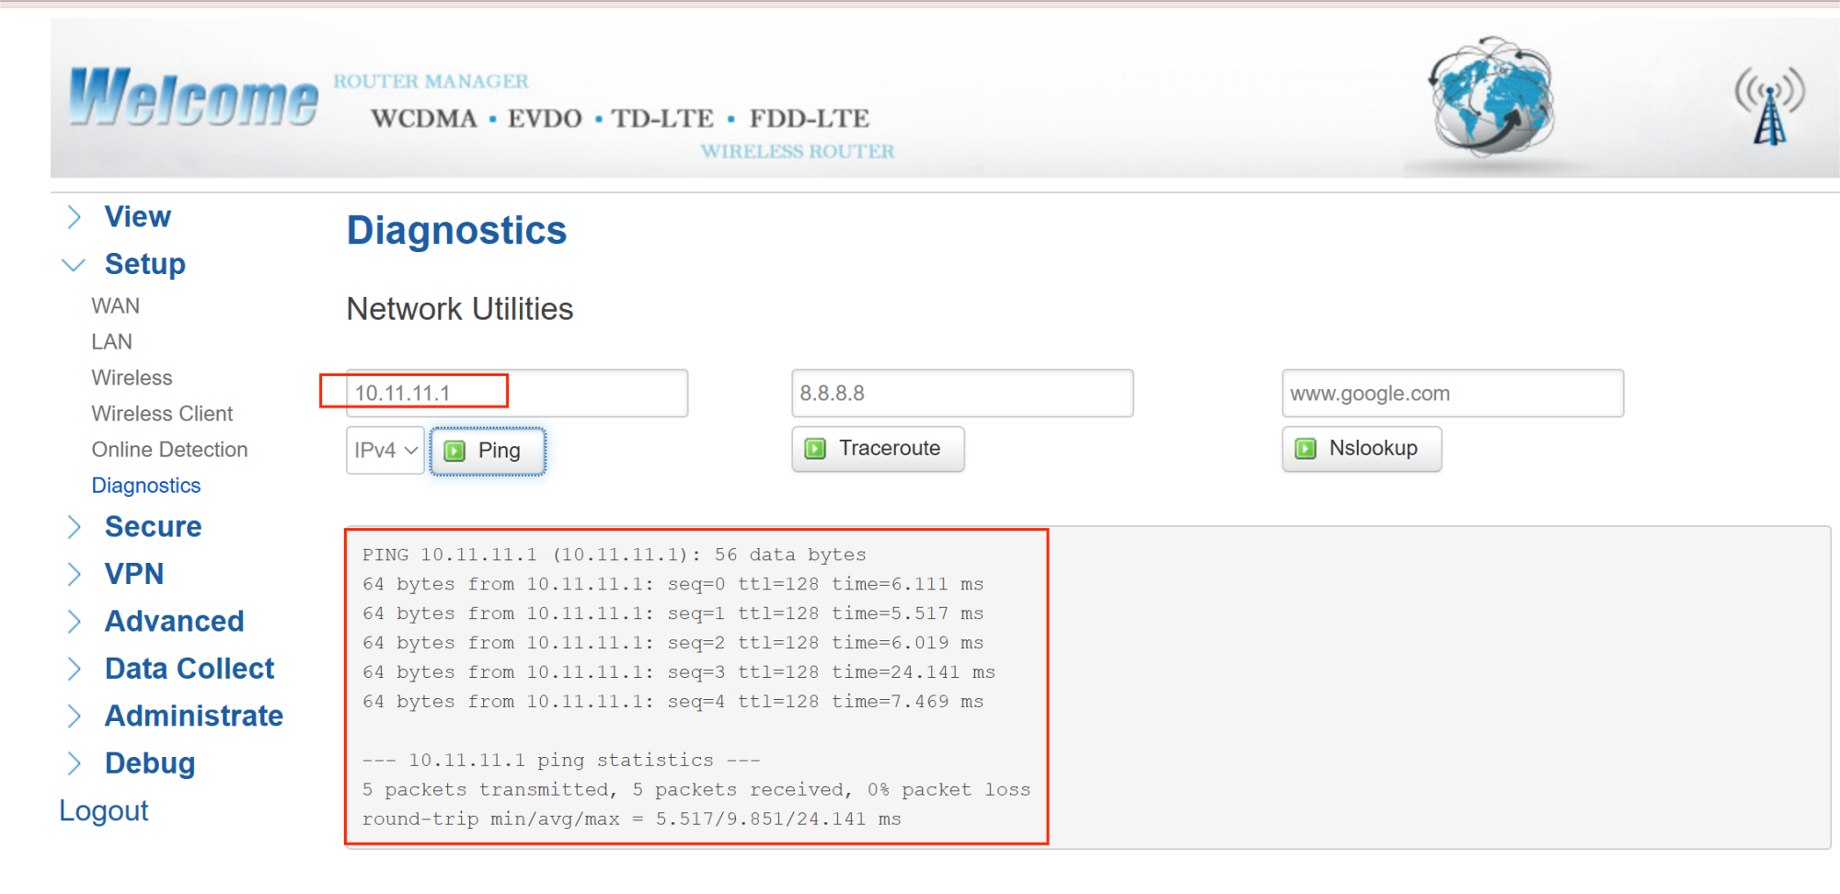
Task: Click the ping address field with 10.11.11.1
Action: pos(516,394)
